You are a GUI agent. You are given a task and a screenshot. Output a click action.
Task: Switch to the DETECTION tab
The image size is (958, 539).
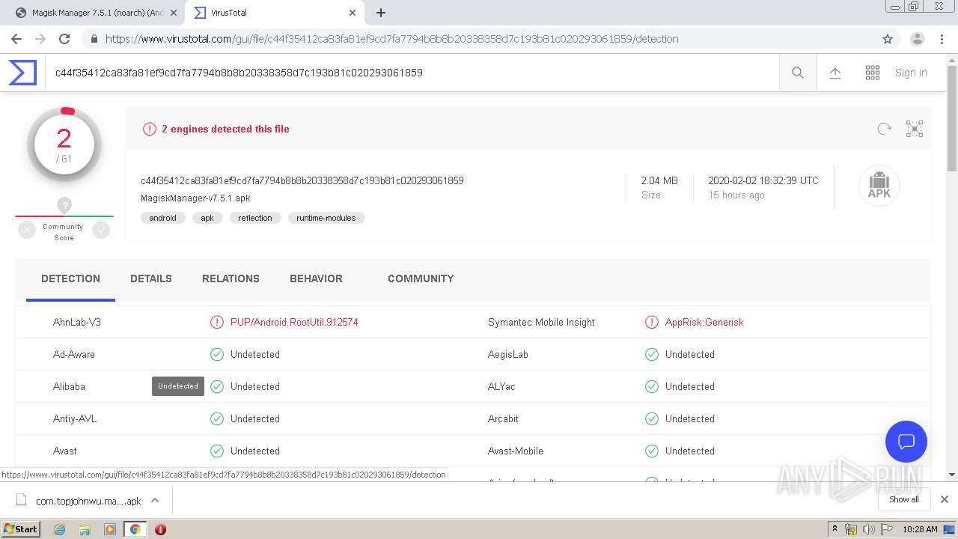click(x=70, y=278)
